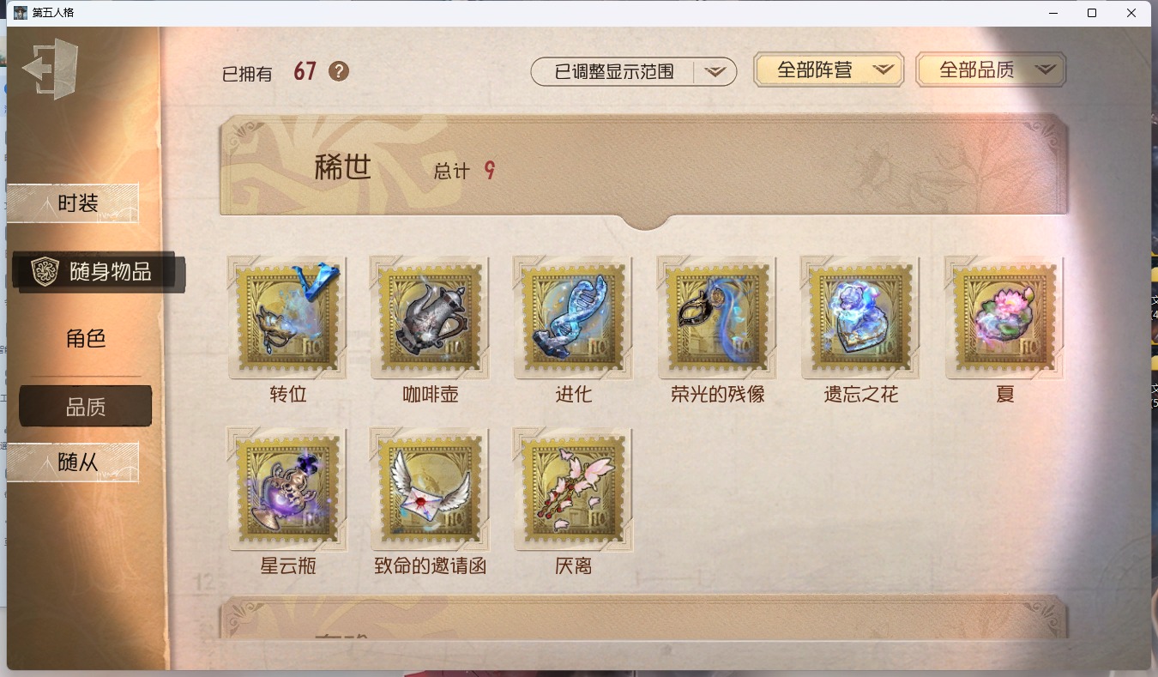This screenshot has width=1158, height=677.
Task: Pick the 致命的邀请函 winged envelope
Action: point(430,489)
